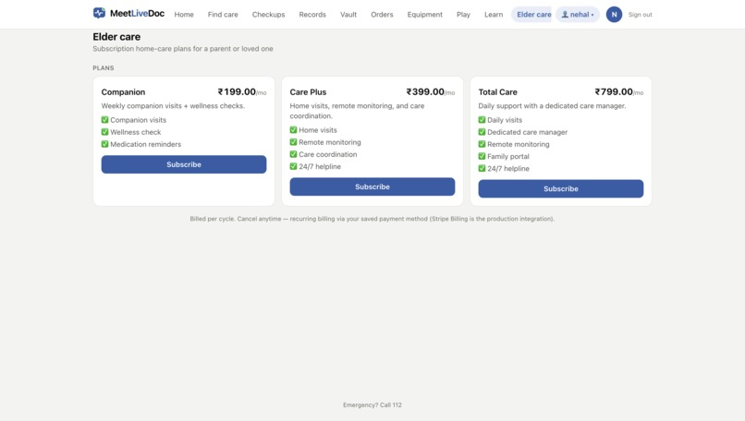
Task: Open the Equipment page
Action: click(425, 15)
